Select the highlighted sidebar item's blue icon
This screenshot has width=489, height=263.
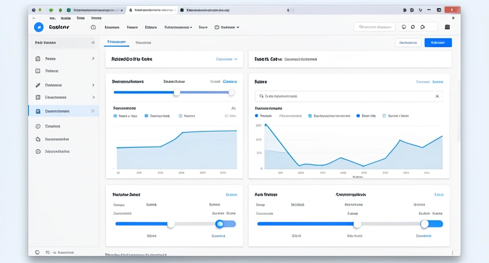[38, 111]
